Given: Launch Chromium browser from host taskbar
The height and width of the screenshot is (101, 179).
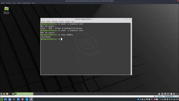Looking at the screenshot, I should pyautogui.click(x=10, y=99).
